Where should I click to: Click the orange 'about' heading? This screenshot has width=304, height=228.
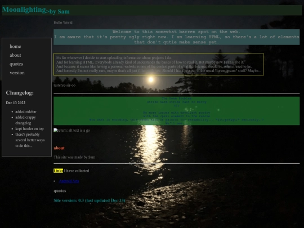[59, 148]
